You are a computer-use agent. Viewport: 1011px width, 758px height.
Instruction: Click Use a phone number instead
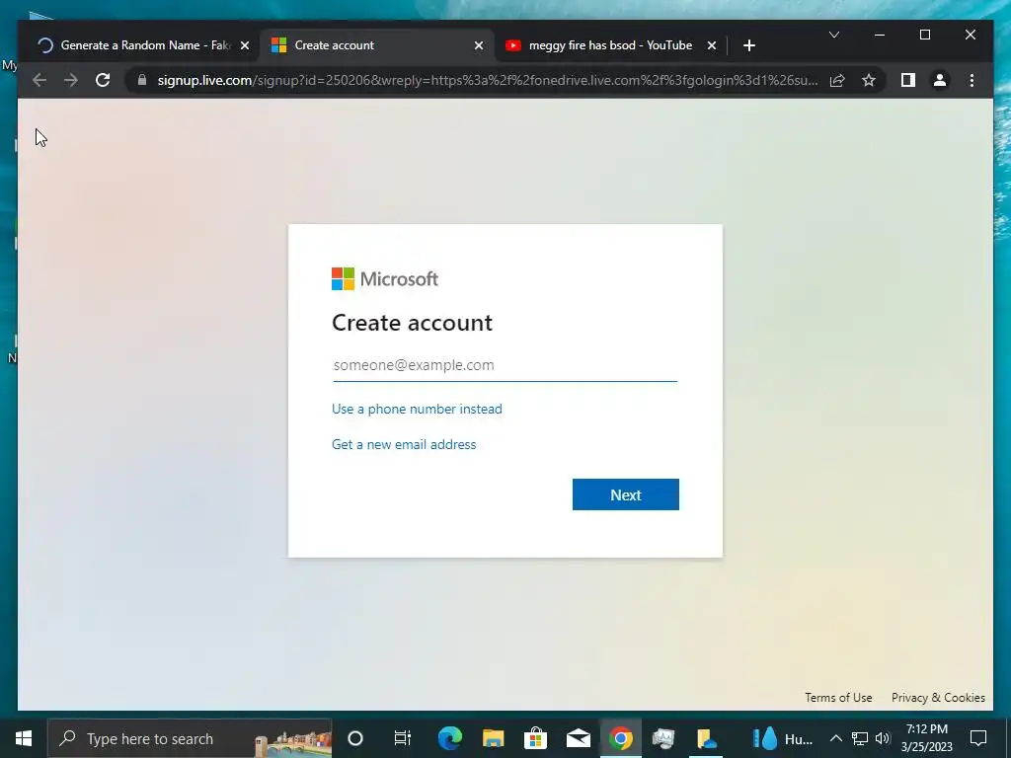tap(417, 409)
